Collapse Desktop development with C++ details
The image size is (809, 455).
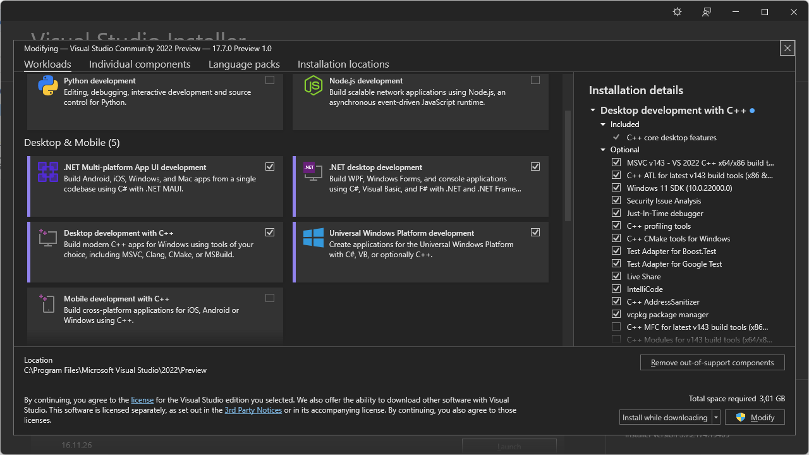592,110
